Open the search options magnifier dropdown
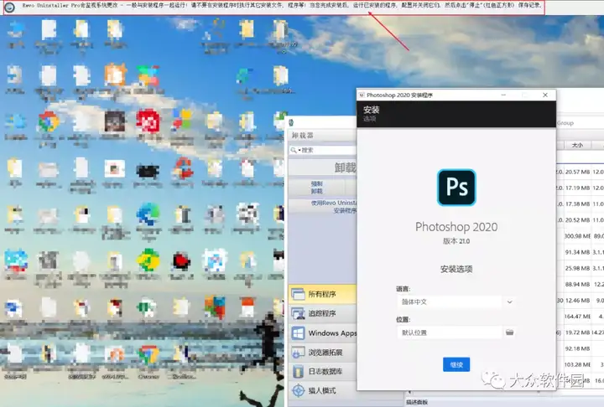 pyautogui.click(x=295, y=150)
